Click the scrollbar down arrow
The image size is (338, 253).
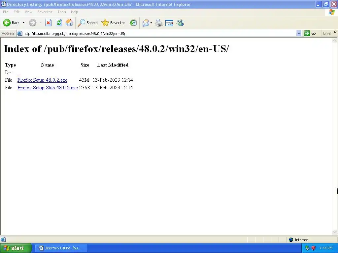(335, 232)
